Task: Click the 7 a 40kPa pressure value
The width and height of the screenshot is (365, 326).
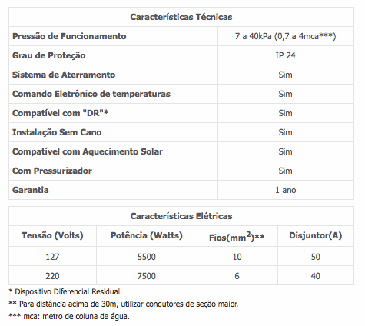Action: pos(285,36)
